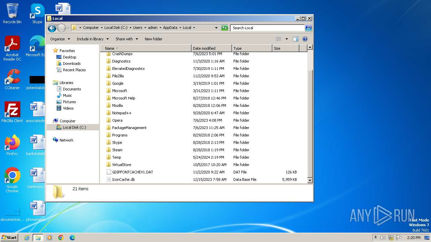The height and width of the screenshot is (242, 431).
Task: Expand the recent pages dropdown arrow
Action: 68,28
